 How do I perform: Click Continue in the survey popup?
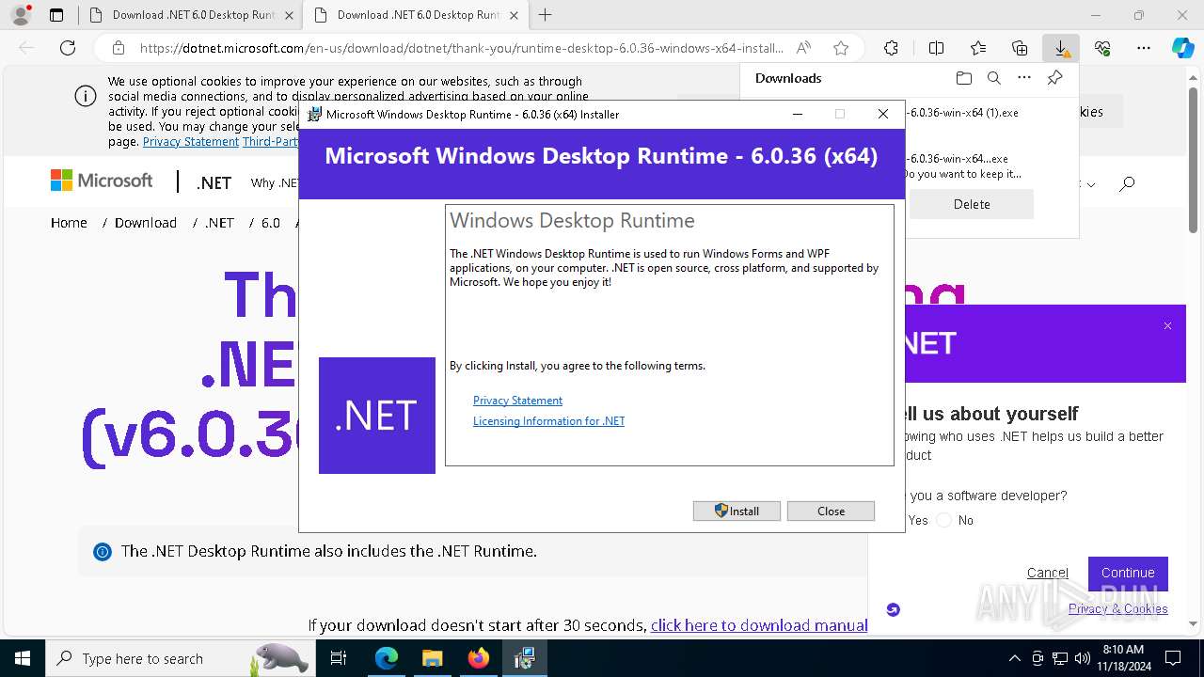pyautogui.click(x=1128, y=573)
